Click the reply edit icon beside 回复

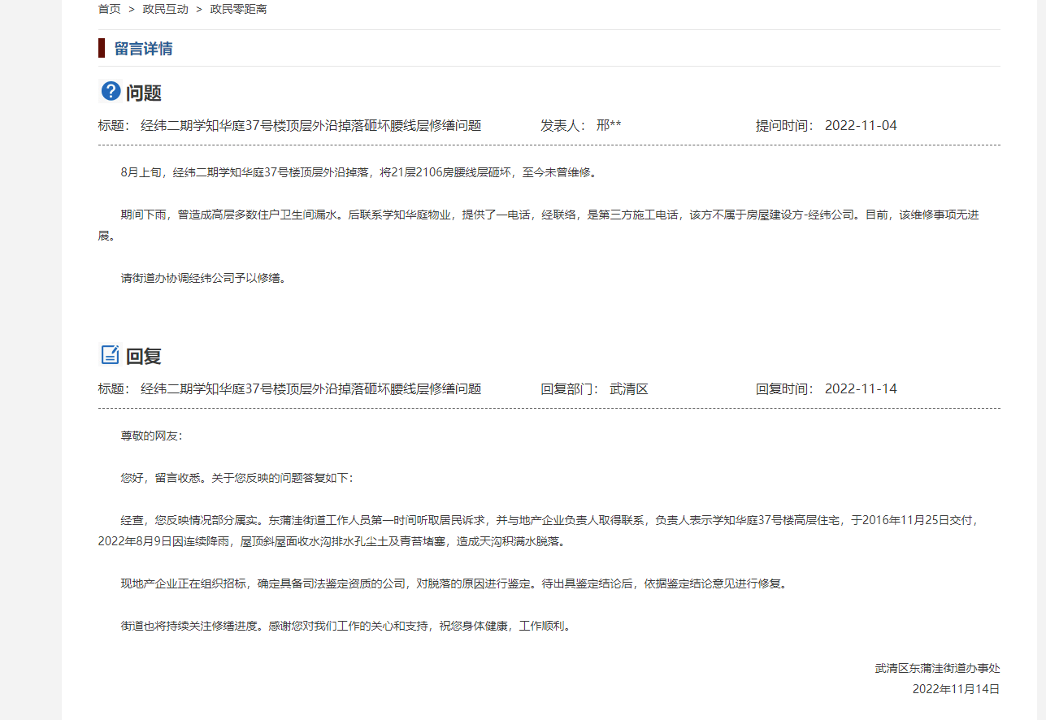click(x=110, y=354)
